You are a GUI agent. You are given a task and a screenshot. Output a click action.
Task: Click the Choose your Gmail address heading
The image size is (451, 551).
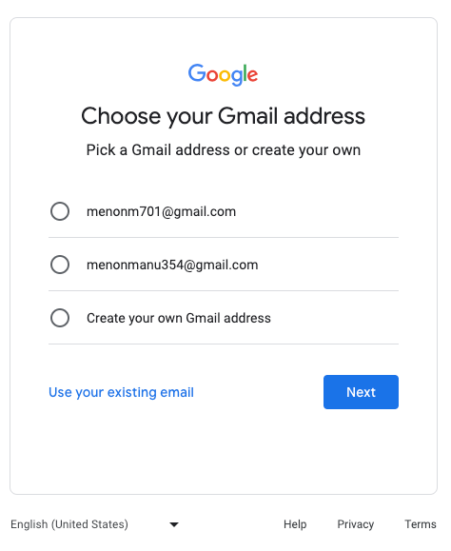pos(223,116)
